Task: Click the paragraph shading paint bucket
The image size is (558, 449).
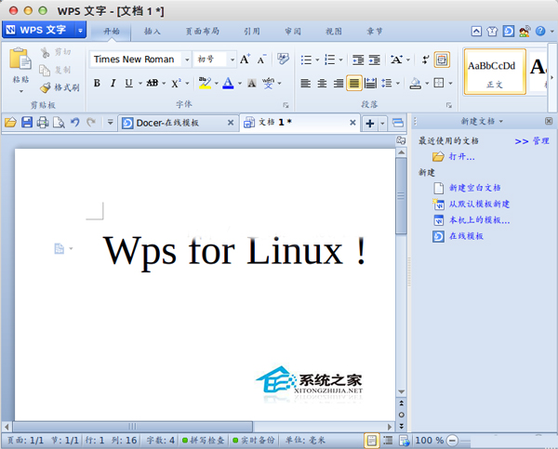Action: click(x=416, y=84)
